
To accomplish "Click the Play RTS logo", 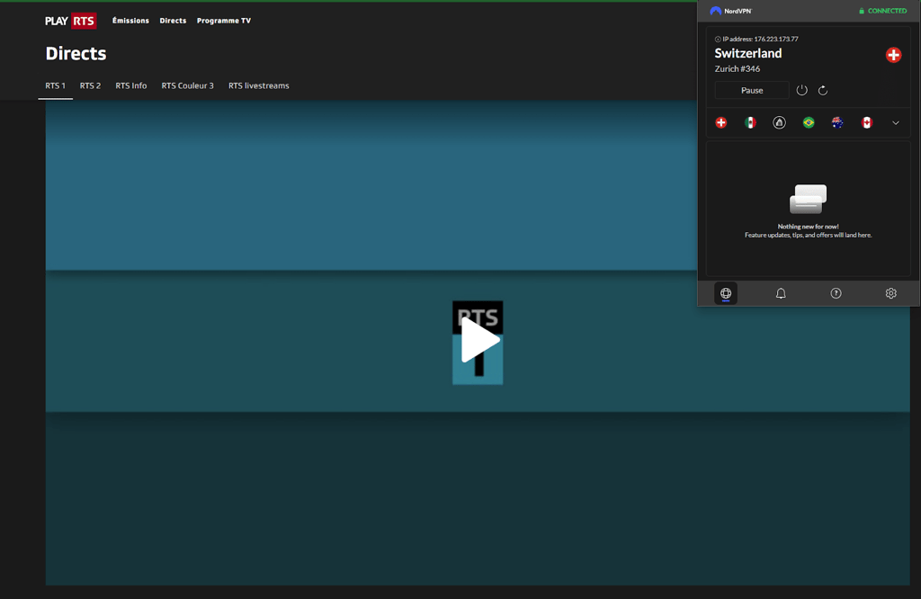I will tap(70, 21).
